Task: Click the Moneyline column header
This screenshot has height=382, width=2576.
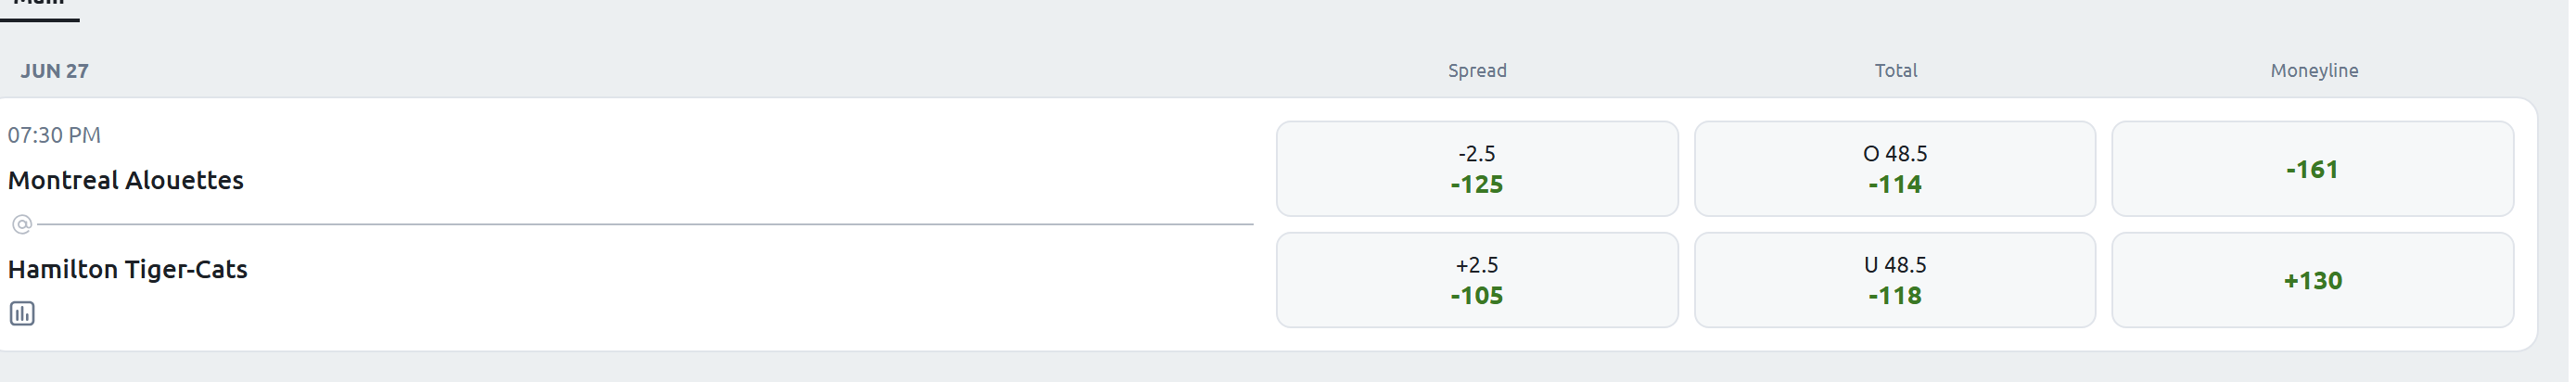Action: (2314, 71)
